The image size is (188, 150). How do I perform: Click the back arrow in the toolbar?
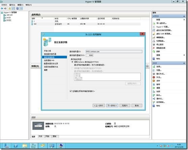pyautogui.click(x=2, y=8)
